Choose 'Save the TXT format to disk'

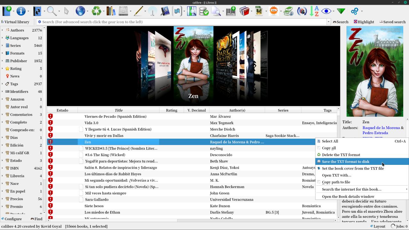(345, 162)
